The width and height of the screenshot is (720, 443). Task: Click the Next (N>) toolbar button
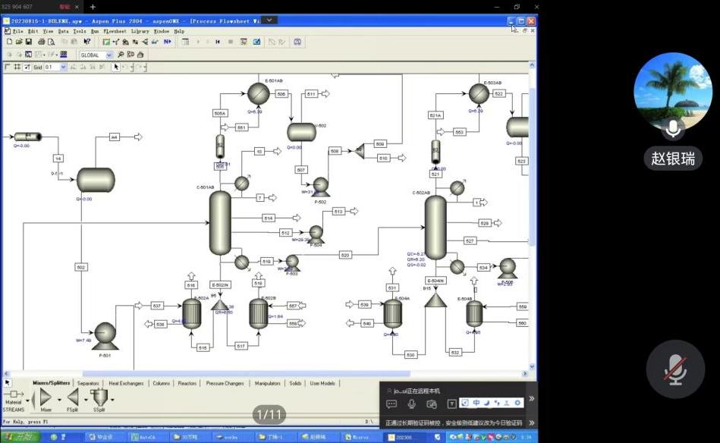[168, 42]
